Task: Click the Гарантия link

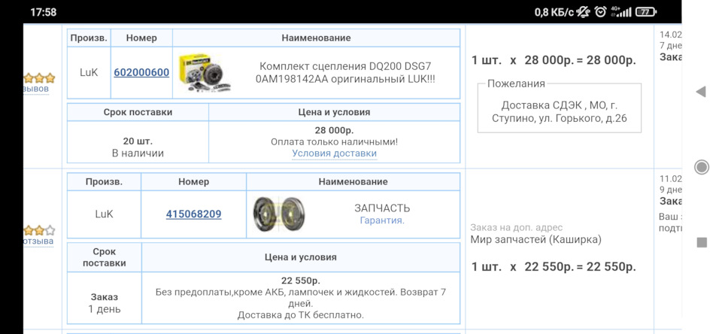Action: pos(382,220)
